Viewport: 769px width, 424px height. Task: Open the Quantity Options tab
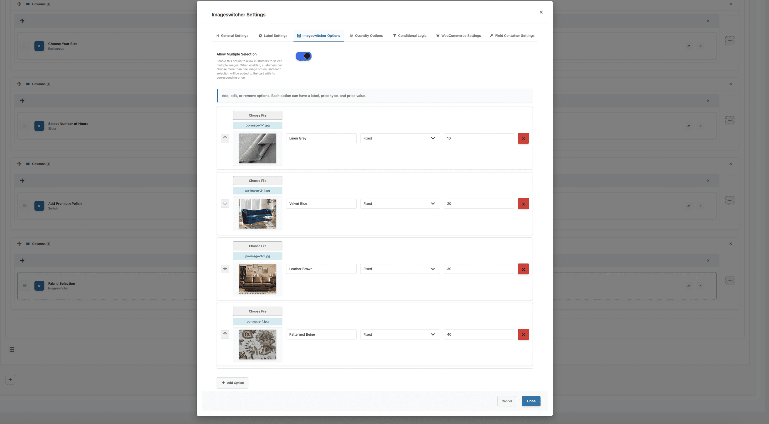pyautogui.click(x=366, y=36)
